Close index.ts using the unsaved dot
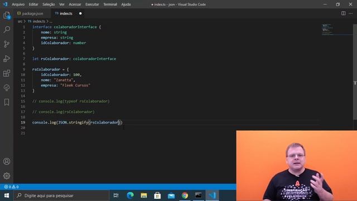357x201 pixels. tap(80, 13)
